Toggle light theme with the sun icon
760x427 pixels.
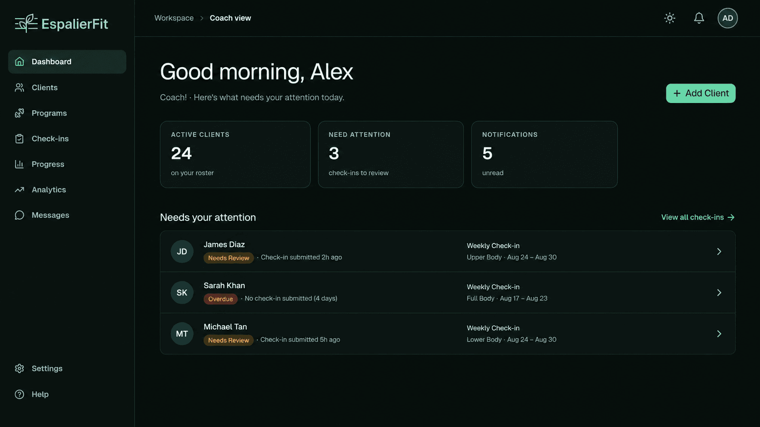pos(670,18)
